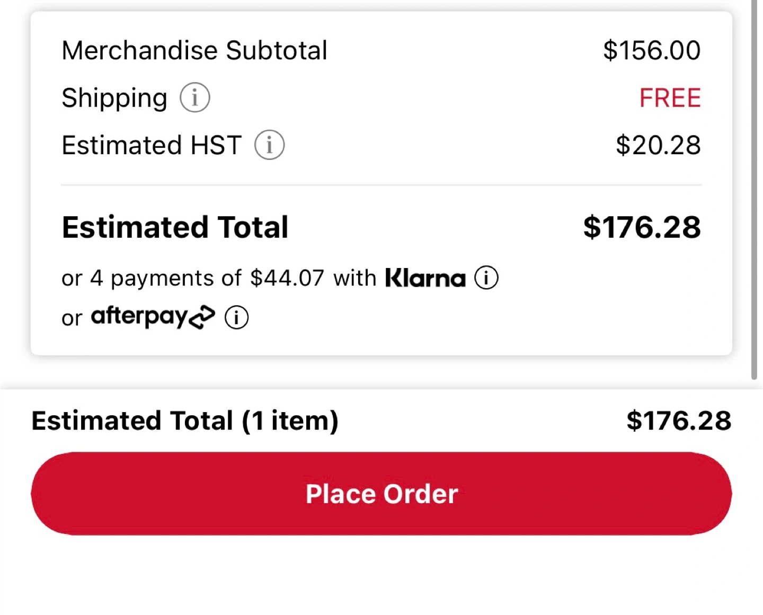The width and height of the screenshot is (763, 615).
Task: Click the Afterpay logo
Action: pos(153,317)
